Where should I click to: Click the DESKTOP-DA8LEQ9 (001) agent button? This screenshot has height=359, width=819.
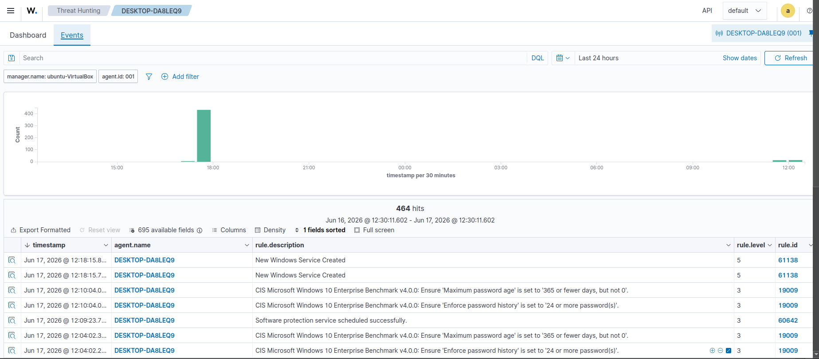[759, 33]
